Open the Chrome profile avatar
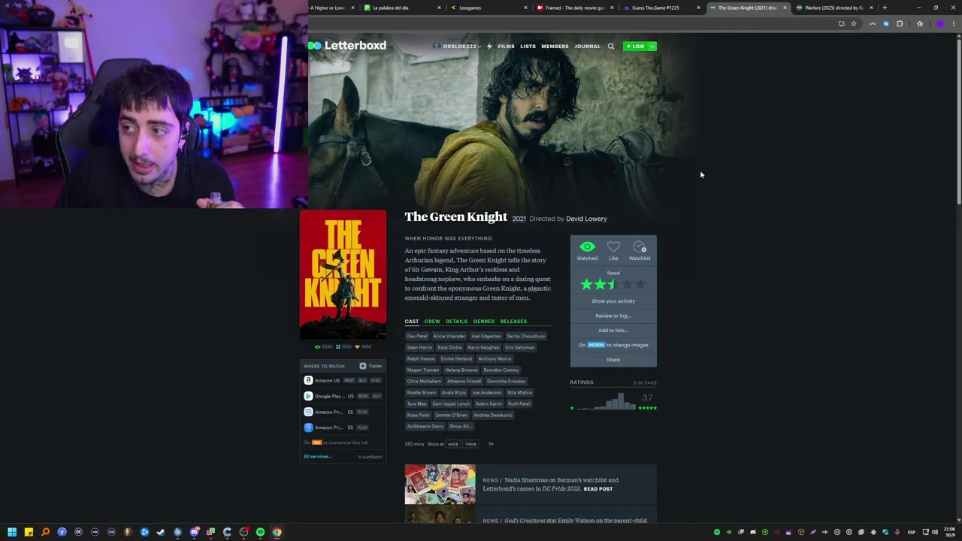This screenshot has width=962, height=541. 940,24
